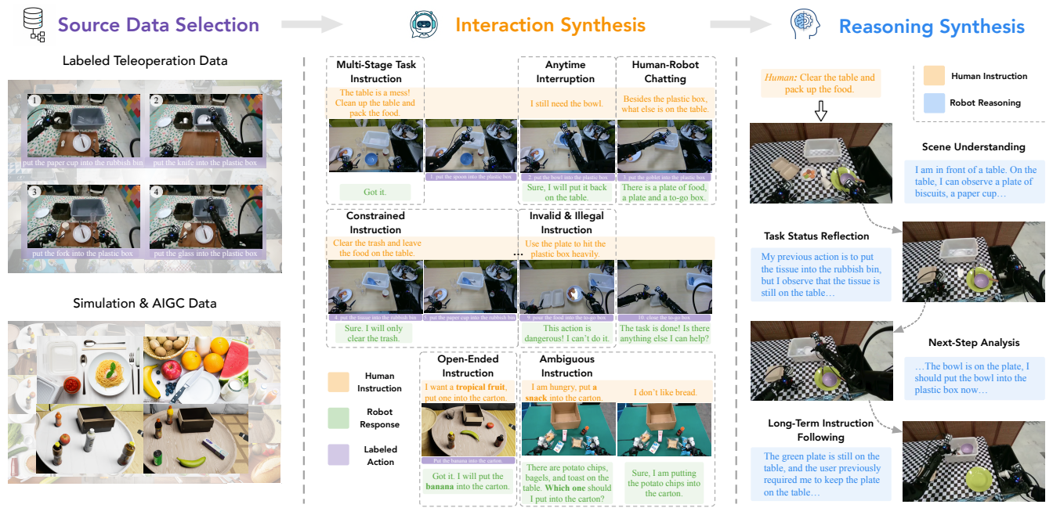Select the 'Invalid & Illegal Instruction' label

[x=566, y=223]
